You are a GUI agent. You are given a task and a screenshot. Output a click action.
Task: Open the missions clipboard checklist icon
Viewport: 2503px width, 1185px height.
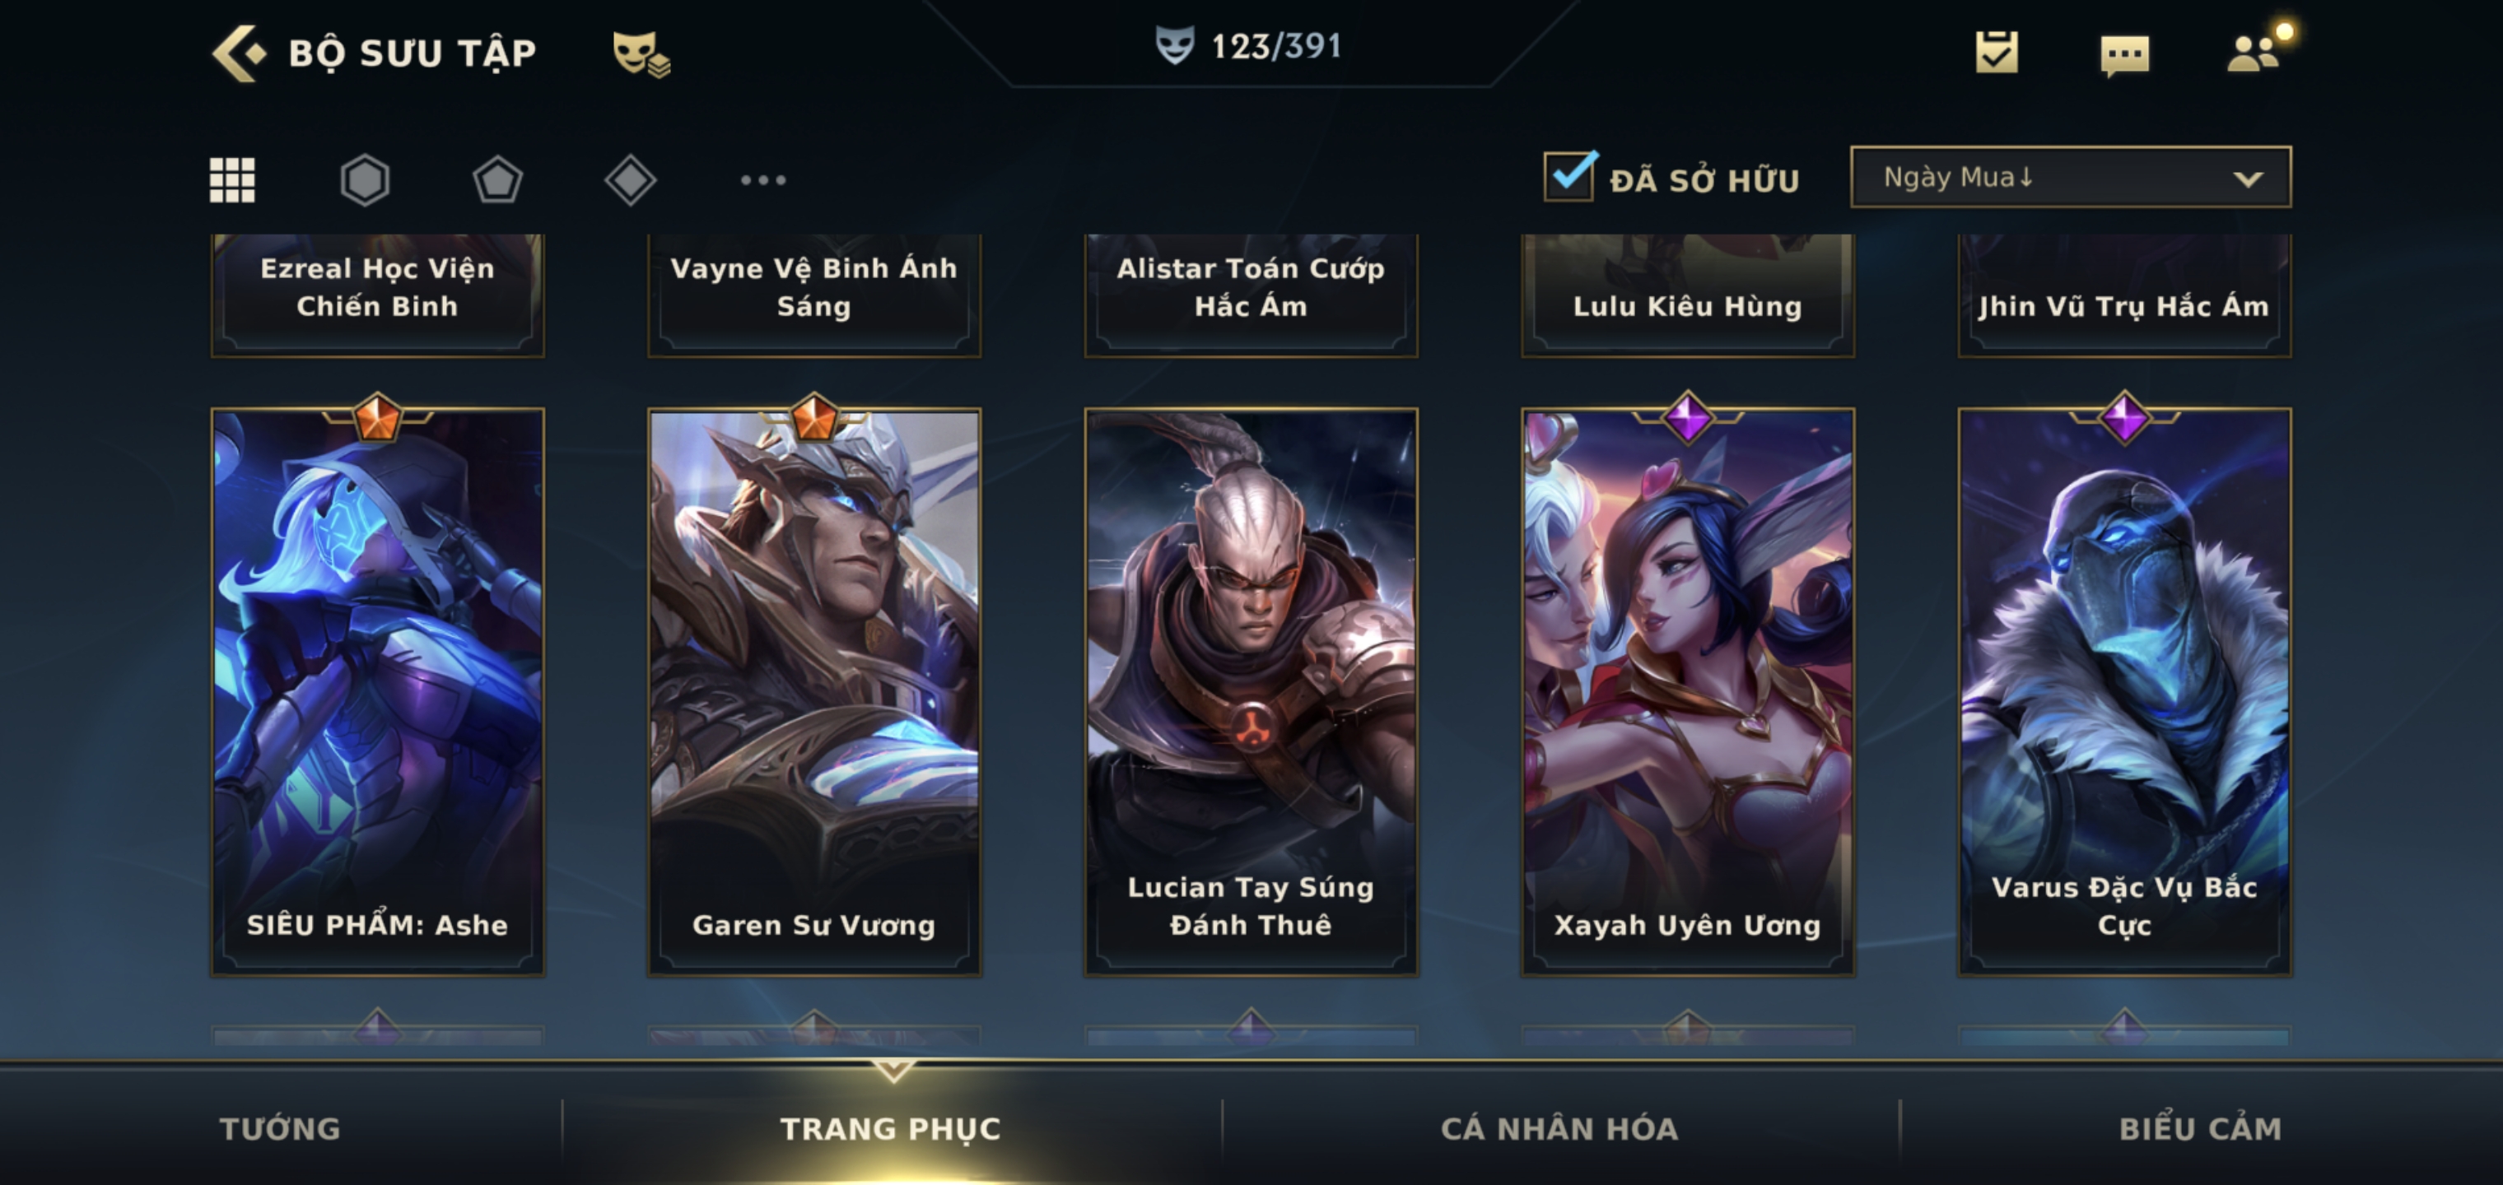click(x=1997, y=53)
